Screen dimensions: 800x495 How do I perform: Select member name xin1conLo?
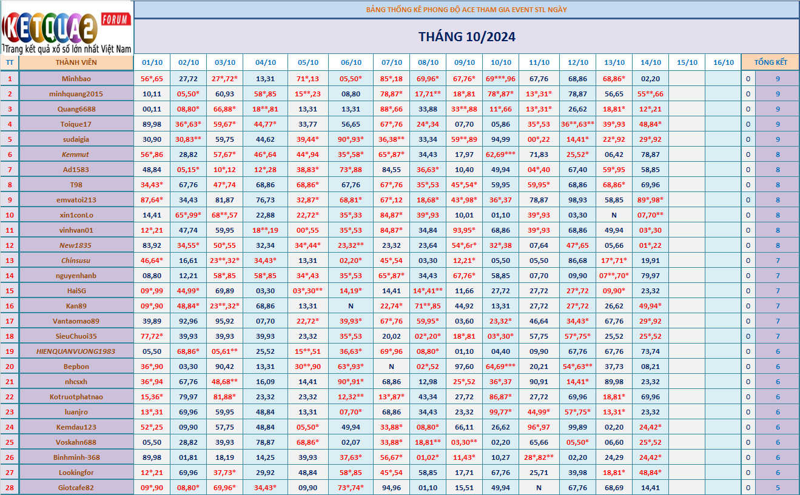(76, 215)
